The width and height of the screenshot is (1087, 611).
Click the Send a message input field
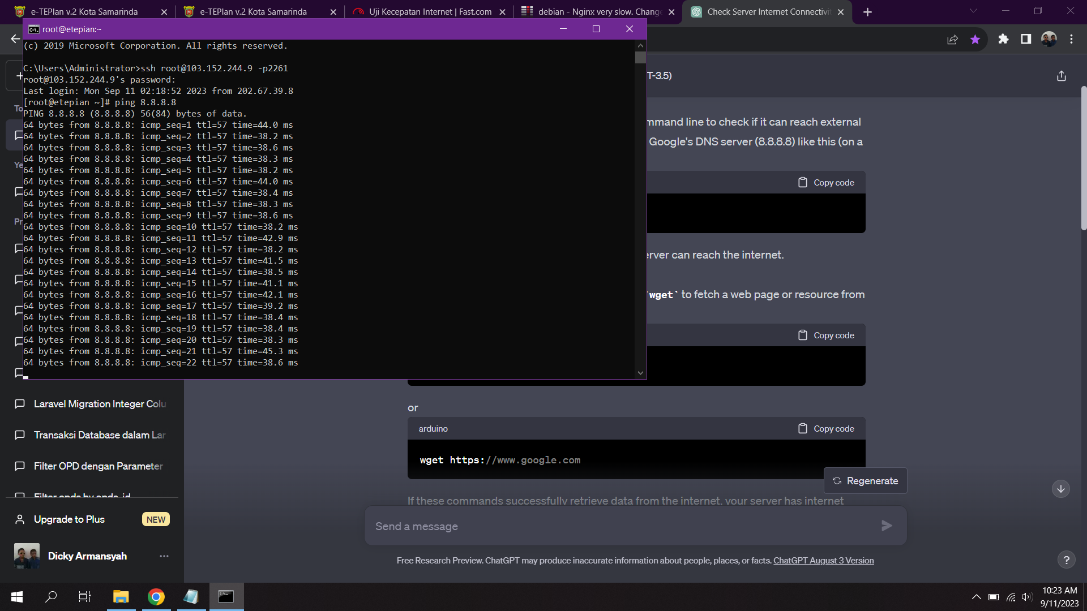623,526
